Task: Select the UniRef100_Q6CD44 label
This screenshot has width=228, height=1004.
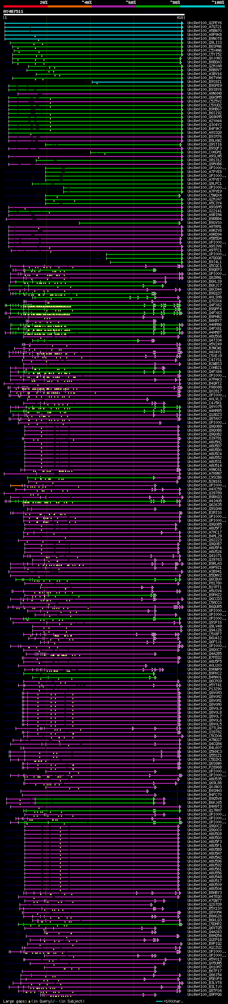Action: coord(204,289)
